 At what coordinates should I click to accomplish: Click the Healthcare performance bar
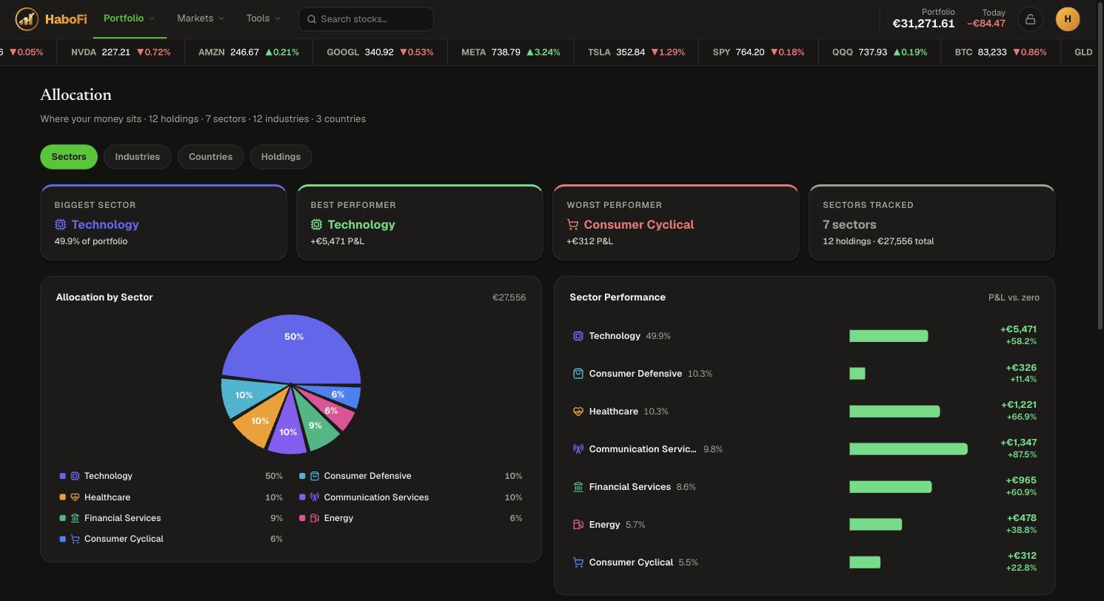pos(894,412)
